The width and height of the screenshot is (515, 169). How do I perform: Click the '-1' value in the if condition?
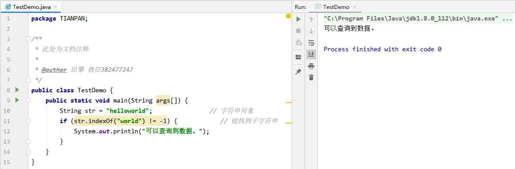pos(164,121)
